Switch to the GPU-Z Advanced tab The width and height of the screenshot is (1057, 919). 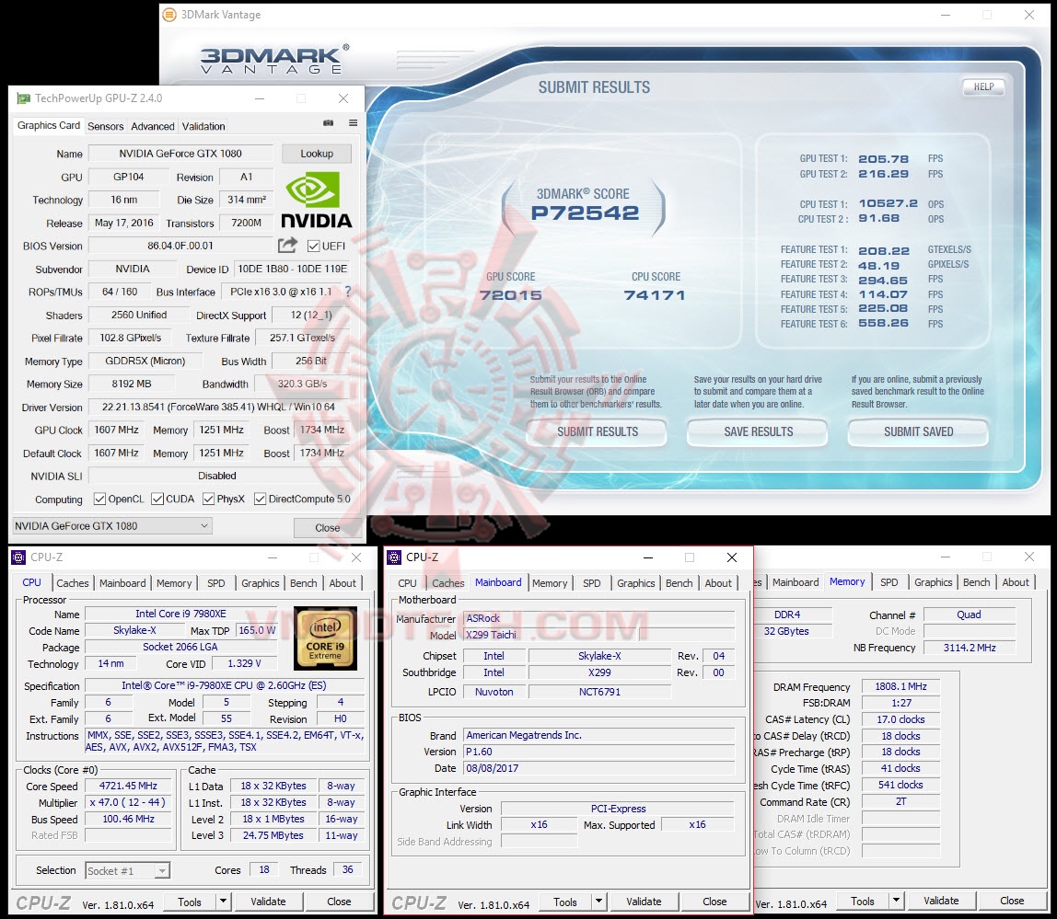pyautogui.click(x=153, y=126)
